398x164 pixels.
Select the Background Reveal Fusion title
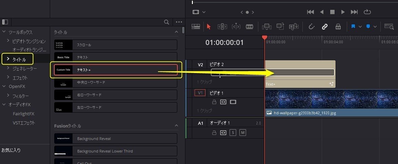pos(116,138)
